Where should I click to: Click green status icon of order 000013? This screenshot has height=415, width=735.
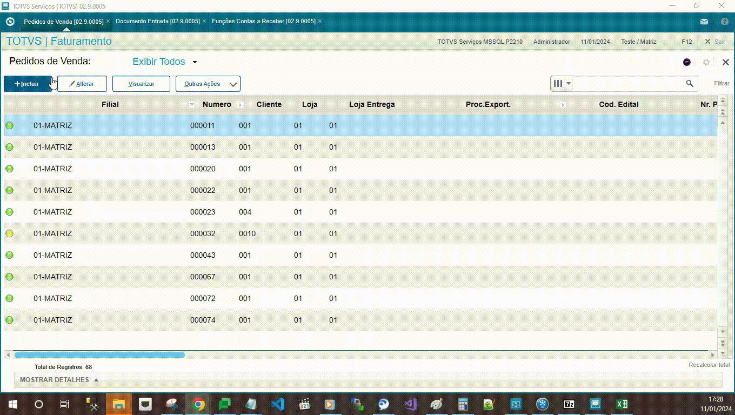pos(9,147)
